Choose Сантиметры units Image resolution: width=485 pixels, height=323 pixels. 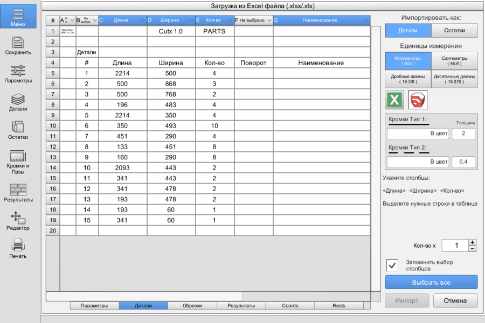point(454,61)
